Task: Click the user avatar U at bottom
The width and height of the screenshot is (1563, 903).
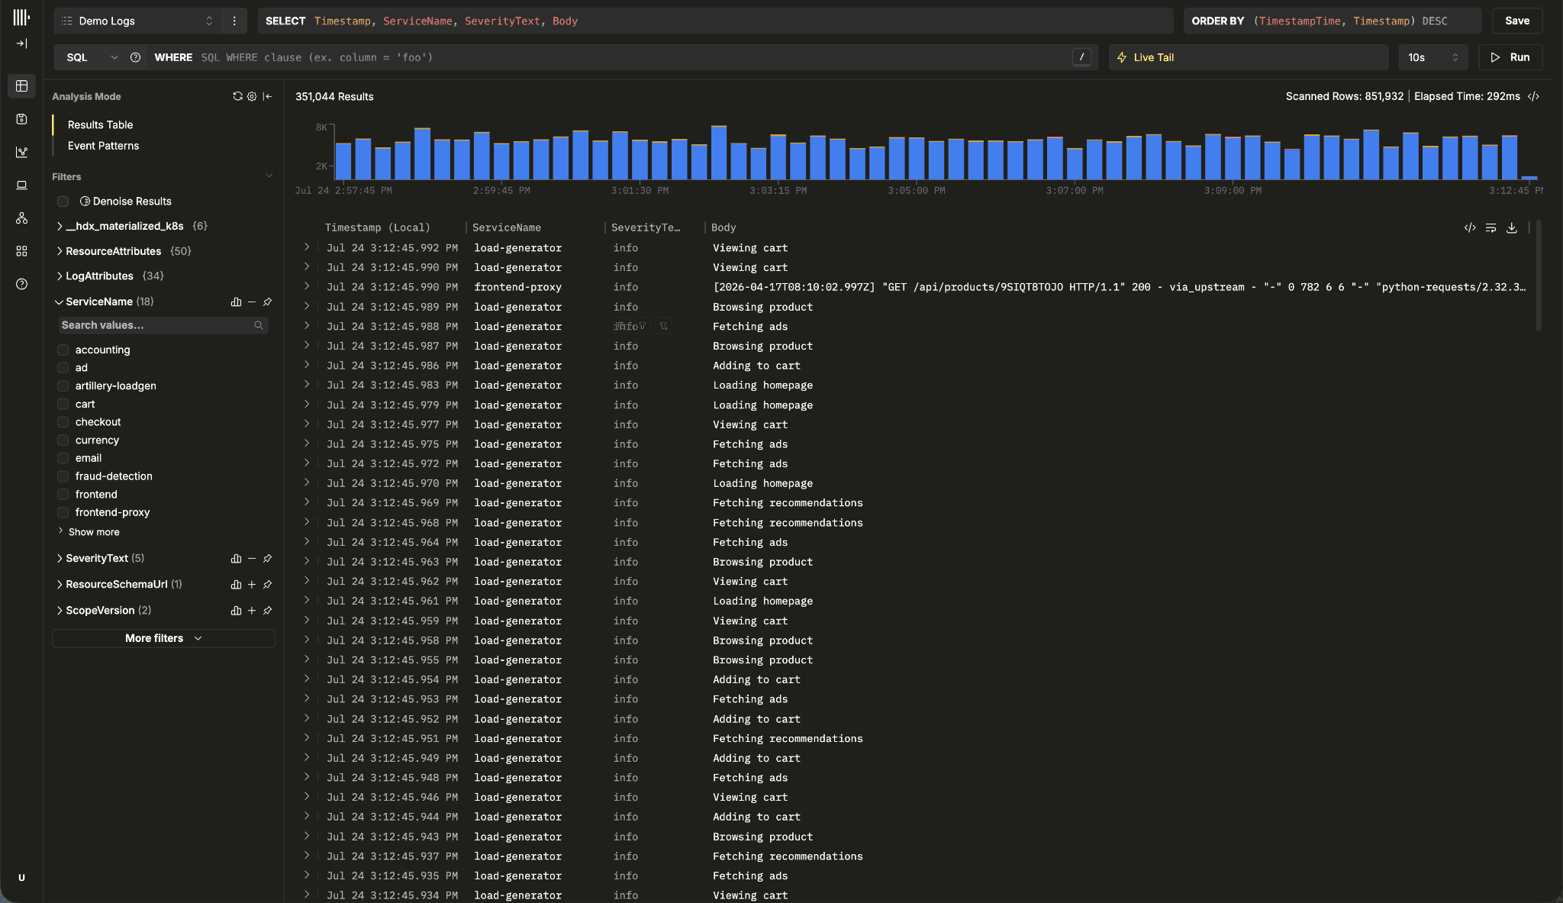Action: pyautogui.click(x=21, y=878)
